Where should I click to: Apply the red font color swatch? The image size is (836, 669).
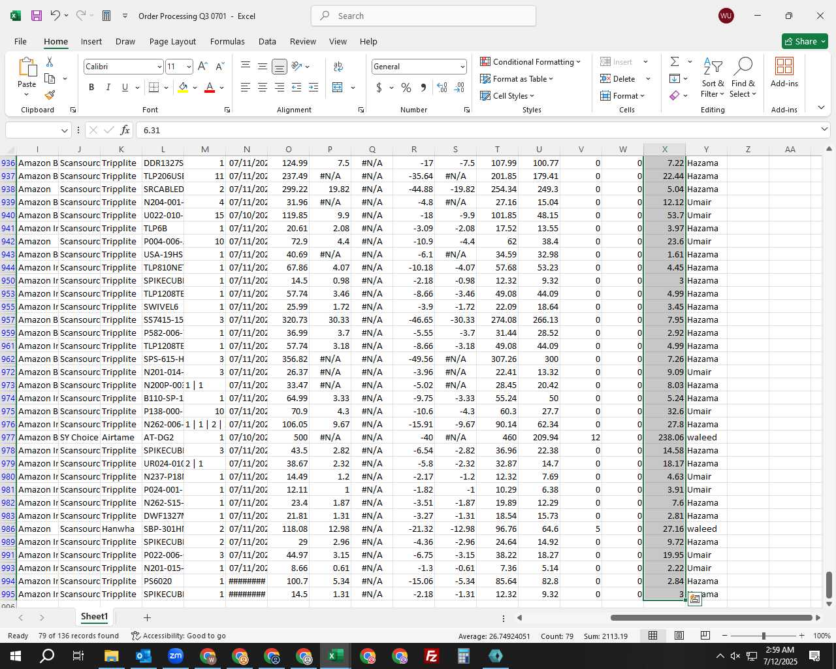(x=210, y=88)
